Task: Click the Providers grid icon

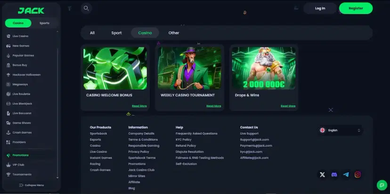Action: [8, 142]
